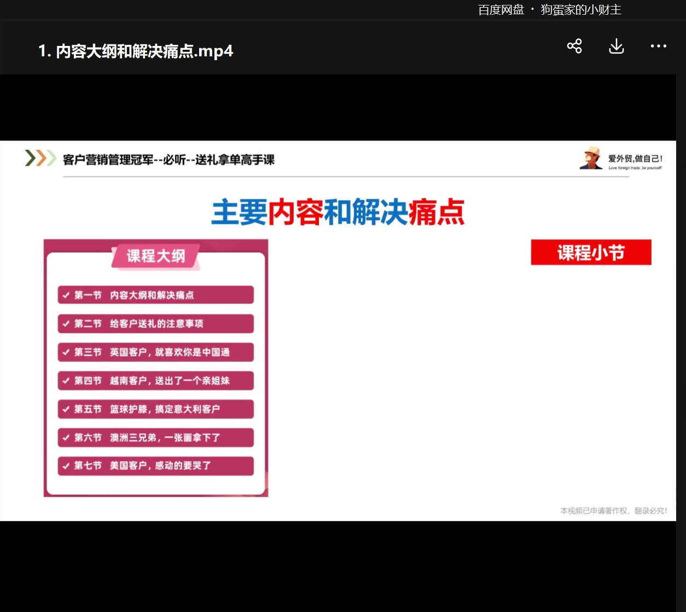This screenshot has width=686, height=612.
Task: Click the pink 课程大纲 banner
Action: [156, 256]
